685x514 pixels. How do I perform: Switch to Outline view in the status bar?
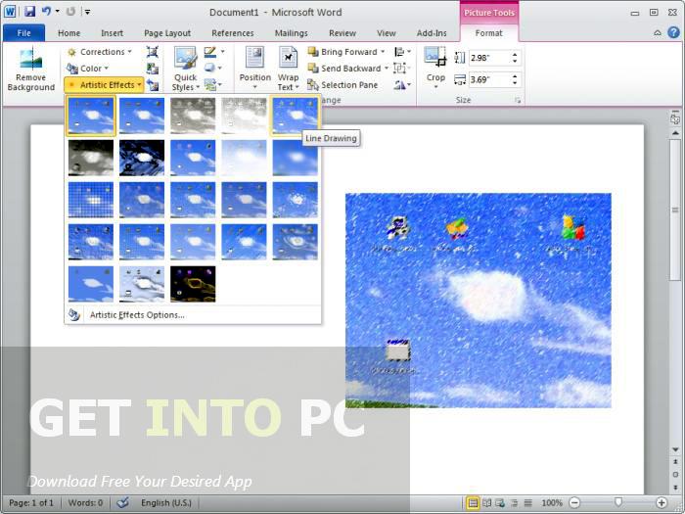(514, 503)
